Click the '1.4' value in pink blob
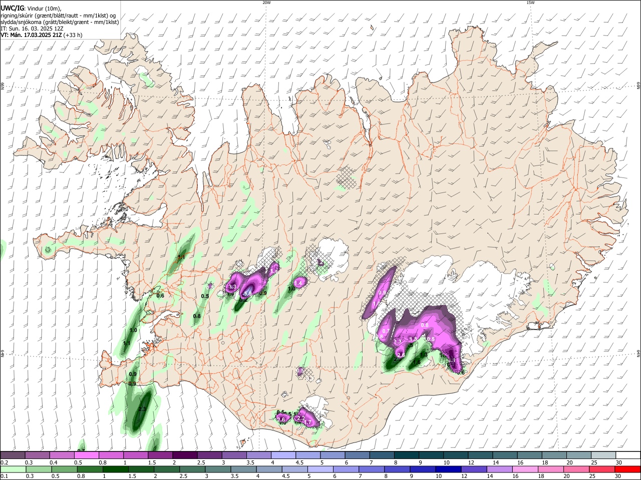 (299, 283)
